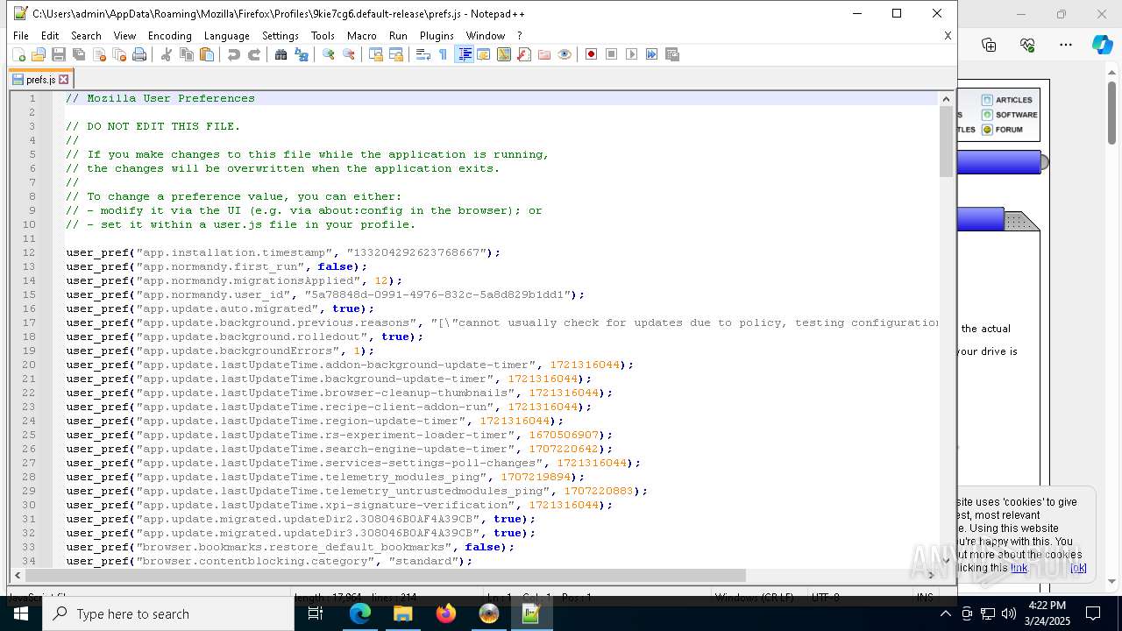
Task: Click the Copy toolbar icon
Action: coord(186,54)
